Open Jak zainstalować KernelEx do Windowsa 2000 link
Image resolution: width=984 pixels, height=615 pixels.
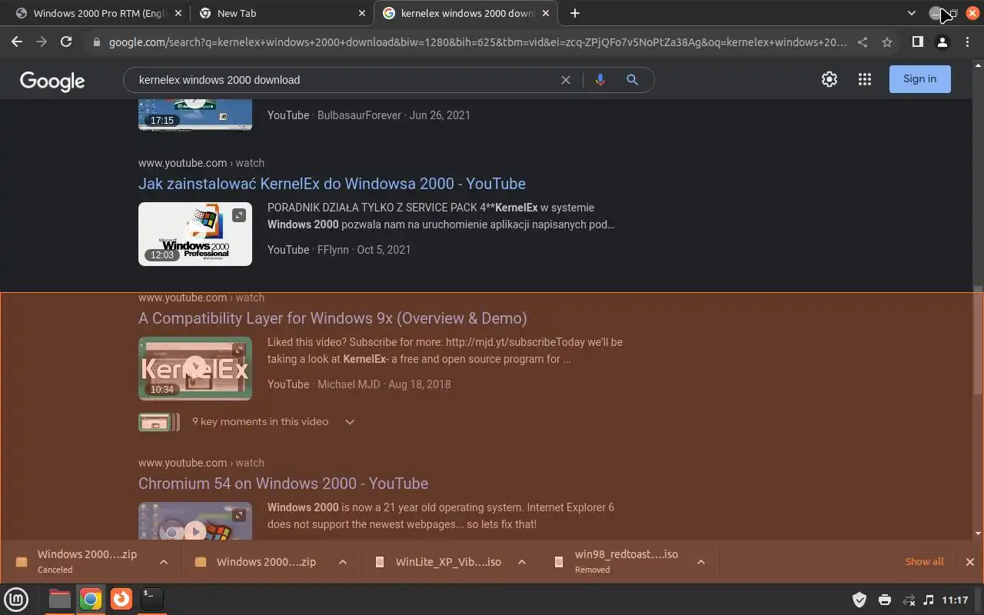click(x=332, y=184)
